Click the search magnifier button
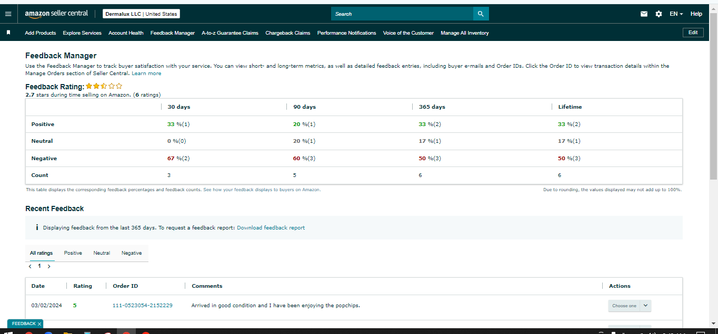This screenshot has width=718, height=334. coord(481,14)
